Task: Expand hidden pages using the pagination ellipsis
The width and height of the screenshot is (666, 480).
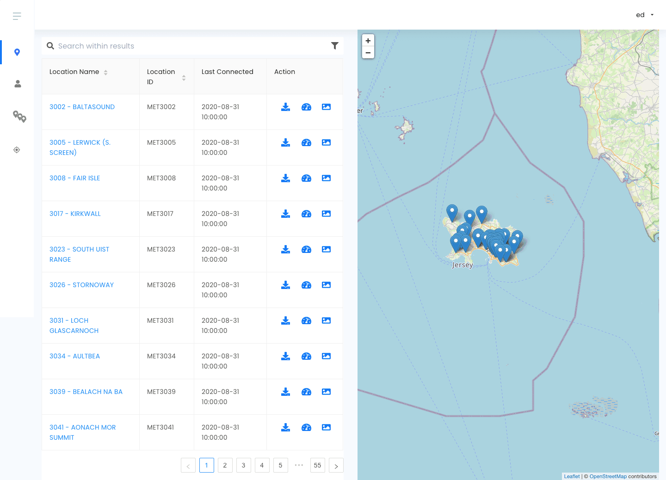Action: pos(299,465)
